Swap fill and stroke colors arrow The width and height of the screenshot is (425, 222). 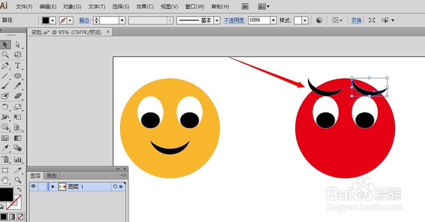point(20,189)
